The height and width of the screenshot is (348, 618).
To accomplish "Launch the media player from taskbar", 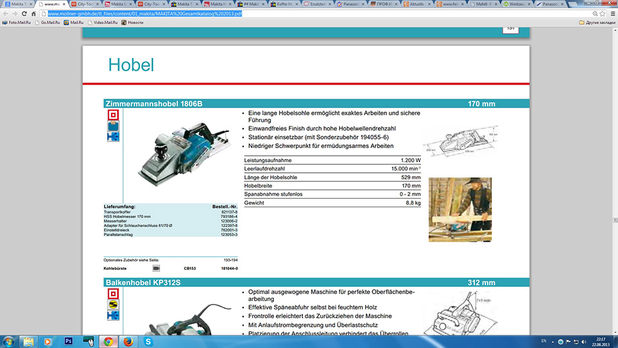I will pyautogui.click(x=48, y=342).
